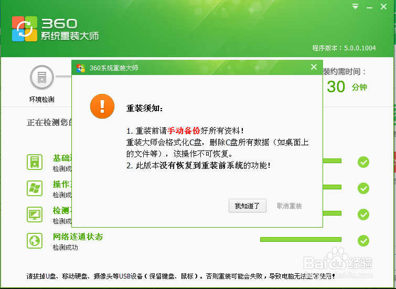
Task: Click the 30 分钟 estimated time value
Action: click(347, 87)
